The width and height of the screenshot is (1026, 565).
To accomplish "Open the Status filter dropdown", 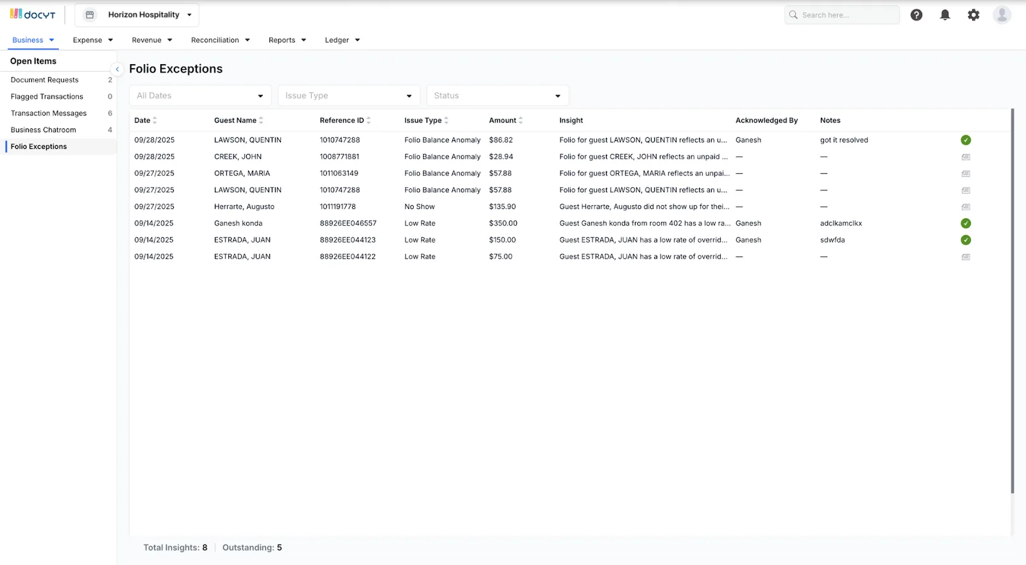I will [x=498, y=96].
